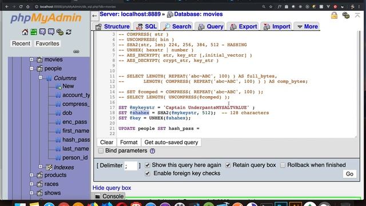This screenshot has width=366, height=206.
Task: Enable the Bind parameters checkbox
Action: (101, 151)
